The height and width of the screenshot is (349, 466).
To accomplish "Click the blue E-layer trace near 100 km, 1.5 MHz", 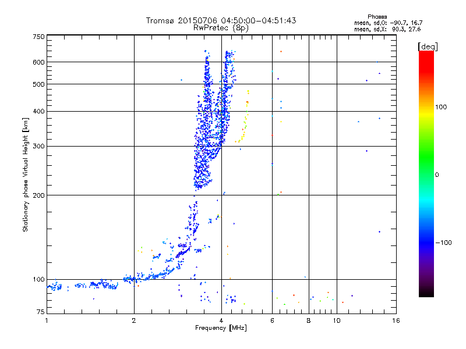I will point(104,285).
